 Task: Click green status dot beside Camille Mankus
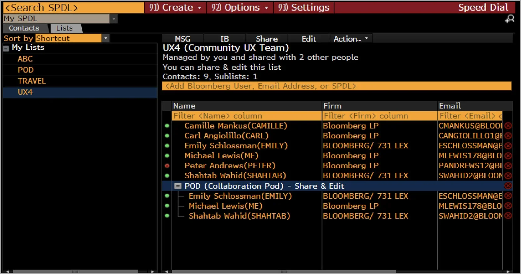167,126
